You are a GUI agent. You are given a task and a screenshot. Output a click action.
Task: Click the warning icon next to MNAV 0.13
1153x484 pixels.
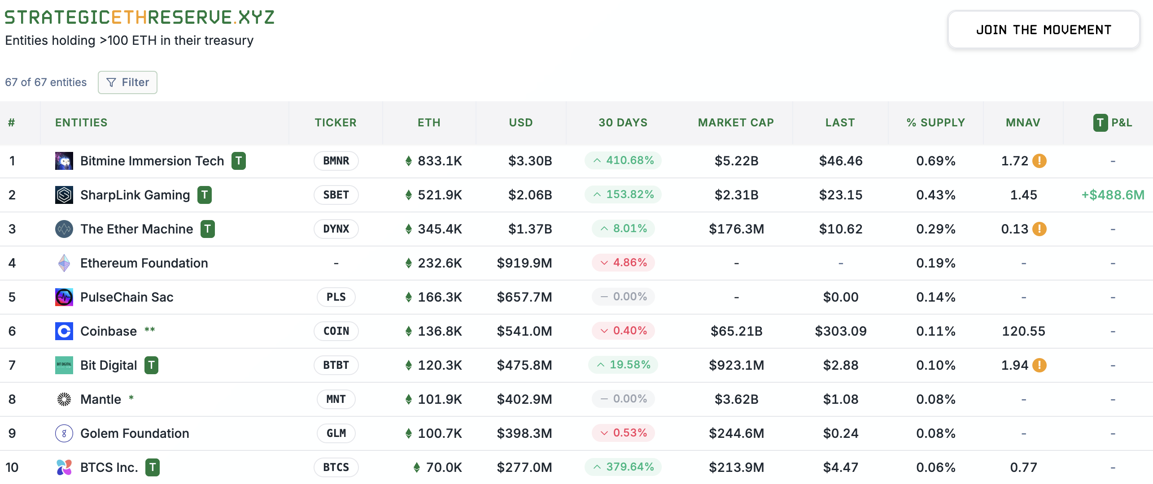coord(1039,229)
